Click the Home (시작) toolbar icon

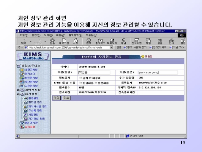point(75,41)
